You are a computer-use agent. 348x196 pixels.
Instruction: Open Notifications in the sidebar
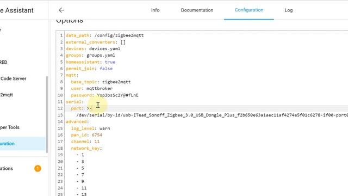[7, 168]
